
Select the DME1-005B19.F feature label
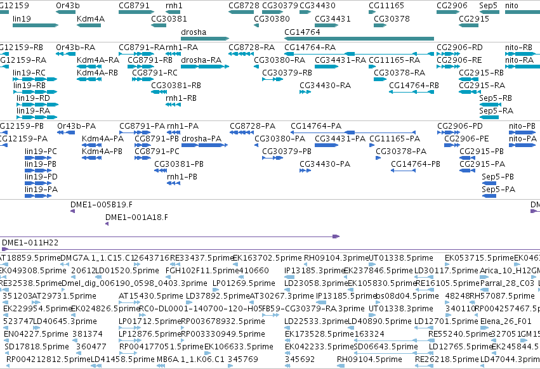(x=102, y=204)
